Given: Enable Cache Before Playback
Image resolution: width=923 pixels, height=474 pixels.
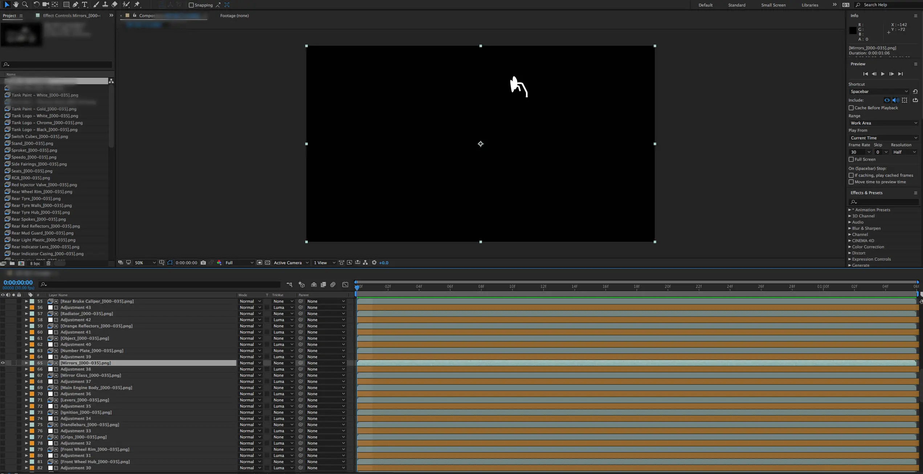Looking at the screenshot, I should tap(851, 108).
